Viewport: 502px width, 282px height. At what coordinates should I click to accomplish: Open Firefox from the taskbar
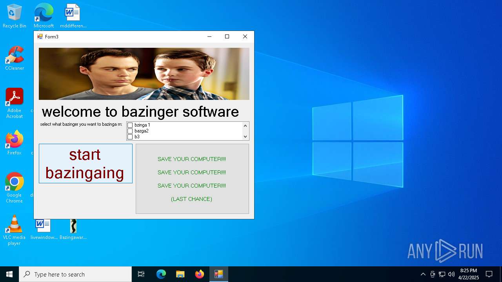click(200, 274)
